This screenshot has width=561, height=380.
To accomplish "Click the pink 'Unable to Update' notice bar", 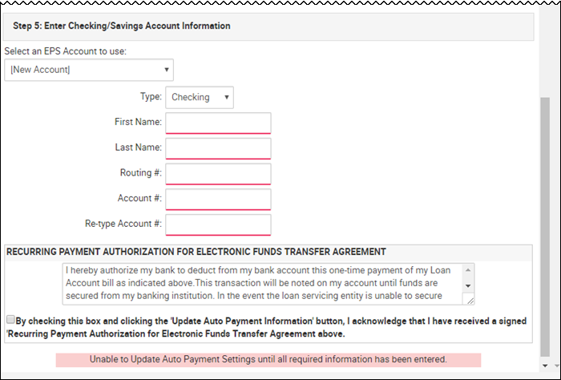I will coord(268,360).
